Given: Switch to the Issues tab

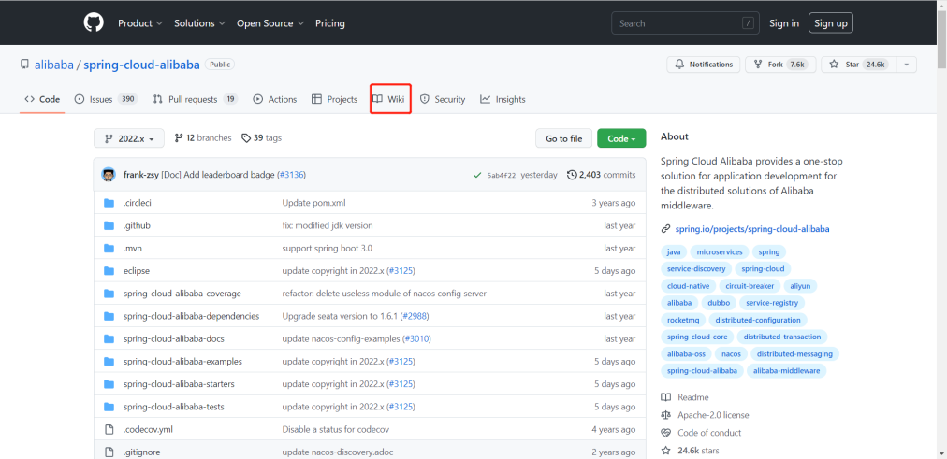Looking at the screenshot, I should click(106, 99).
